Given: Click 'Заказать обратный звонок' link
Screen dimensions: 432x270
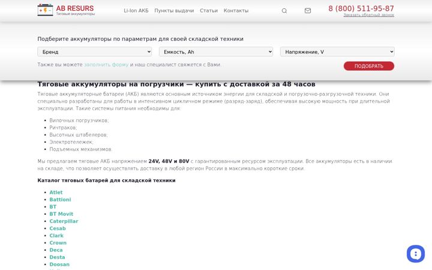Looking at the screenshot, I should coord(368,15).
